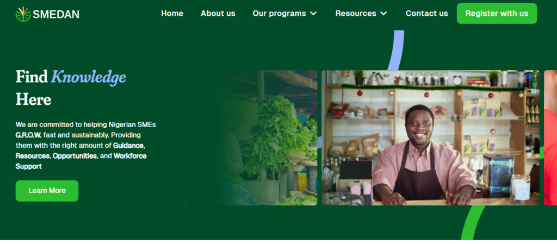Click the blue decorative arc above the images
This screenshot has height=244, width=557.
396,51
